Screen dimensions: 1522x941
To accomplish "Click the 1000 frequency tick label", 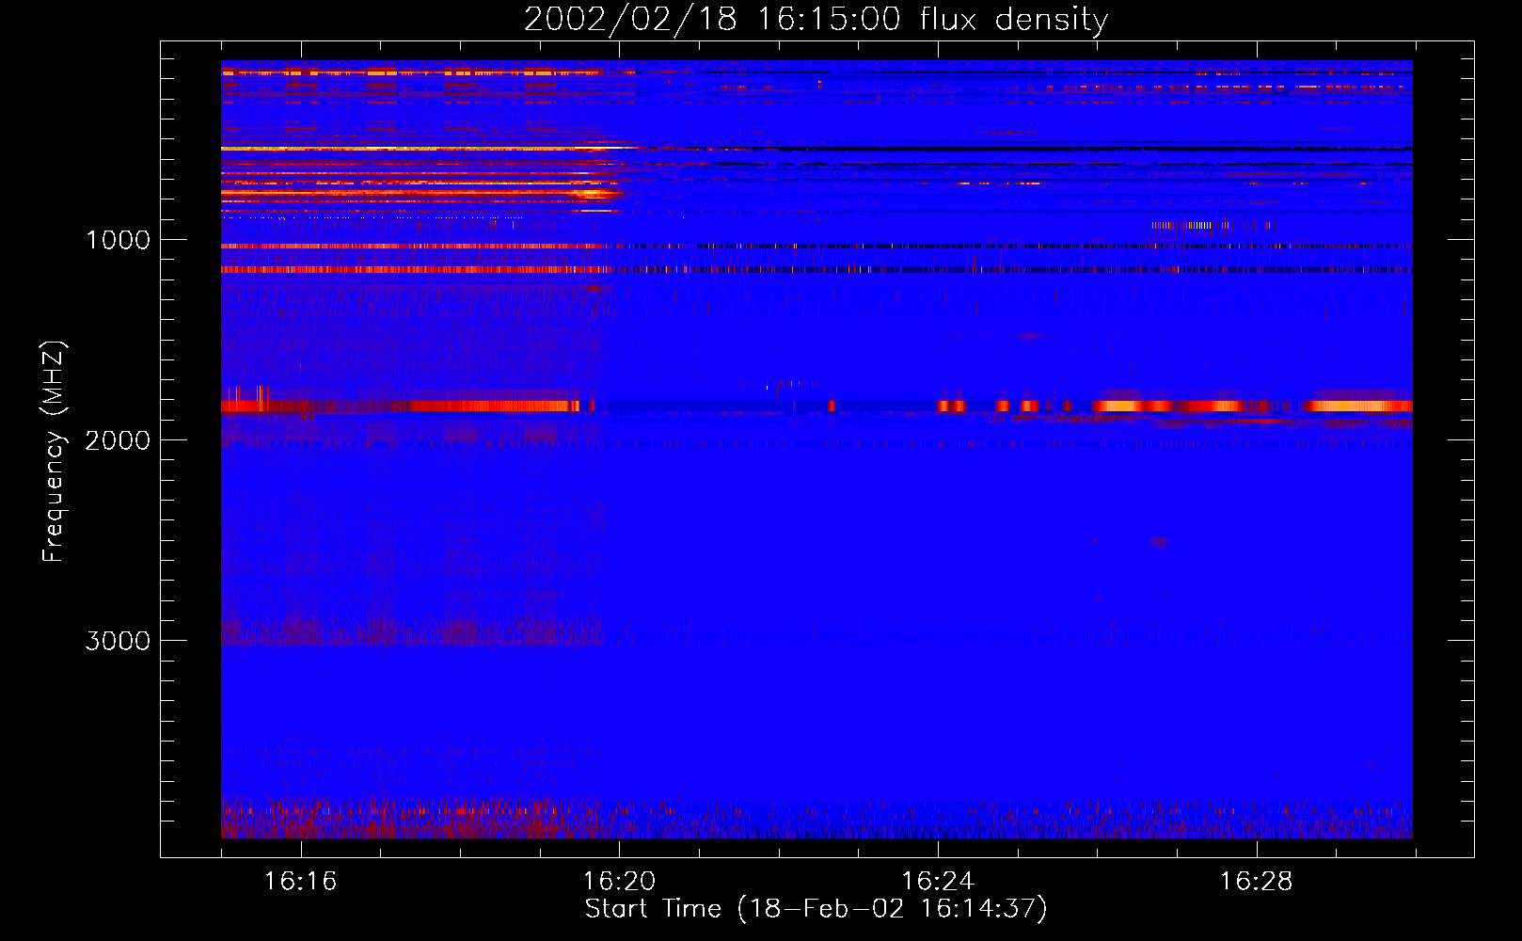I will tap(118, 240).
